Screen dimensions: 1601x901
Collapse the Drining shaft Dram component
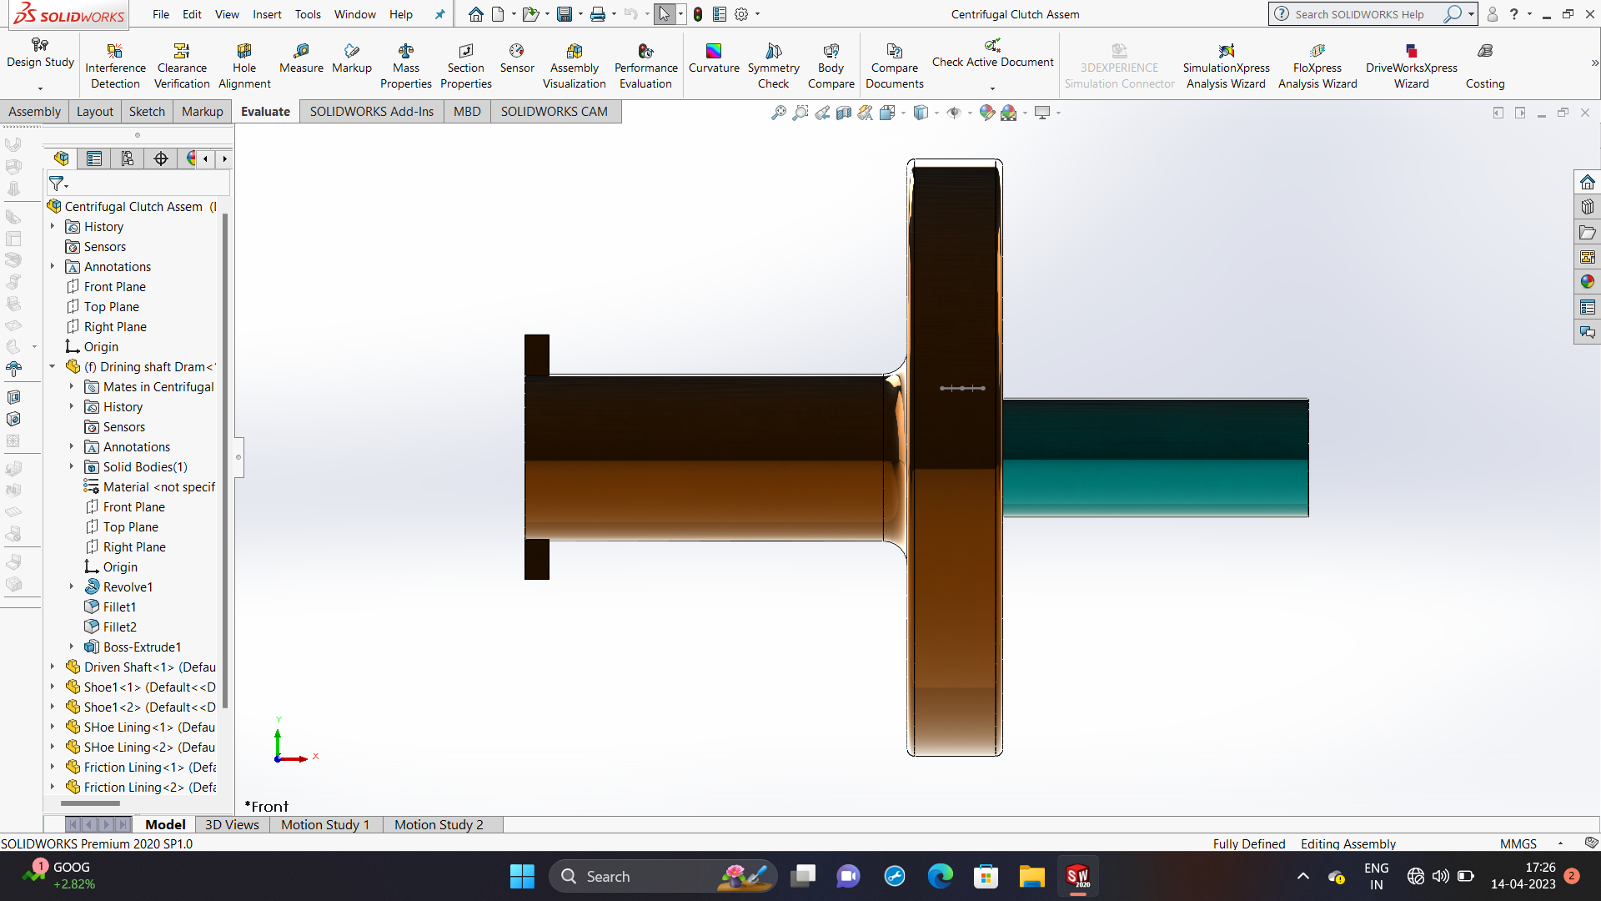(52, 367)
